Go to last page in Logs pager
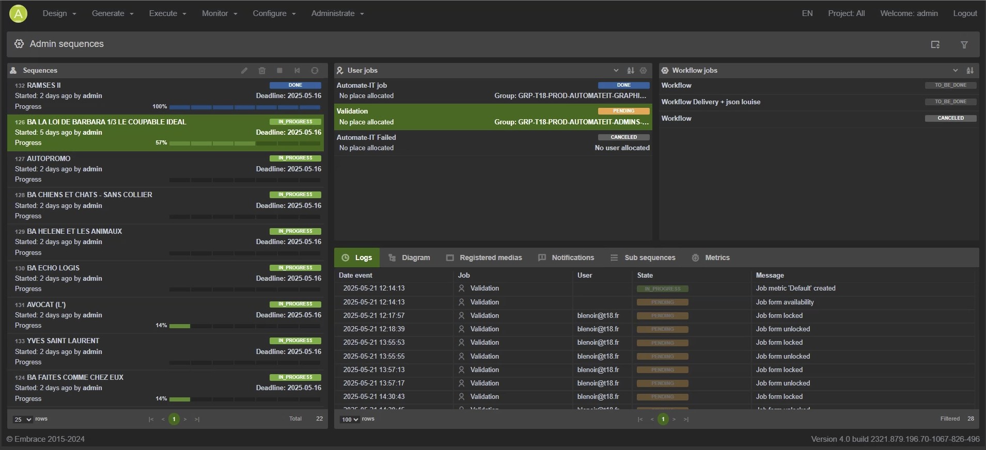Viewport: 986px width, 450px height. pos(686,420)
